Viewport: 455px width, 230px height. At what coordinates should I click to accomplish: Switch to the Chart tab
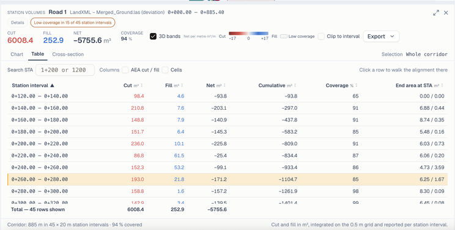click(17, 54)
